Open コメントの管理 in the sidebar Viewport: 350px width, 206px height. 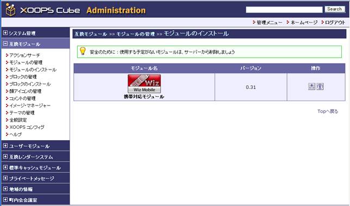[22, 98]
